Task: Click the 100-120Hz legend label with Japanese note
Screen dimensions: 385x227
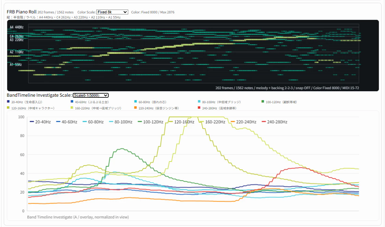Action: pos(281,102)
